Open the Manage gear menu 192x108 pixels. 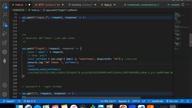(4, 94)
